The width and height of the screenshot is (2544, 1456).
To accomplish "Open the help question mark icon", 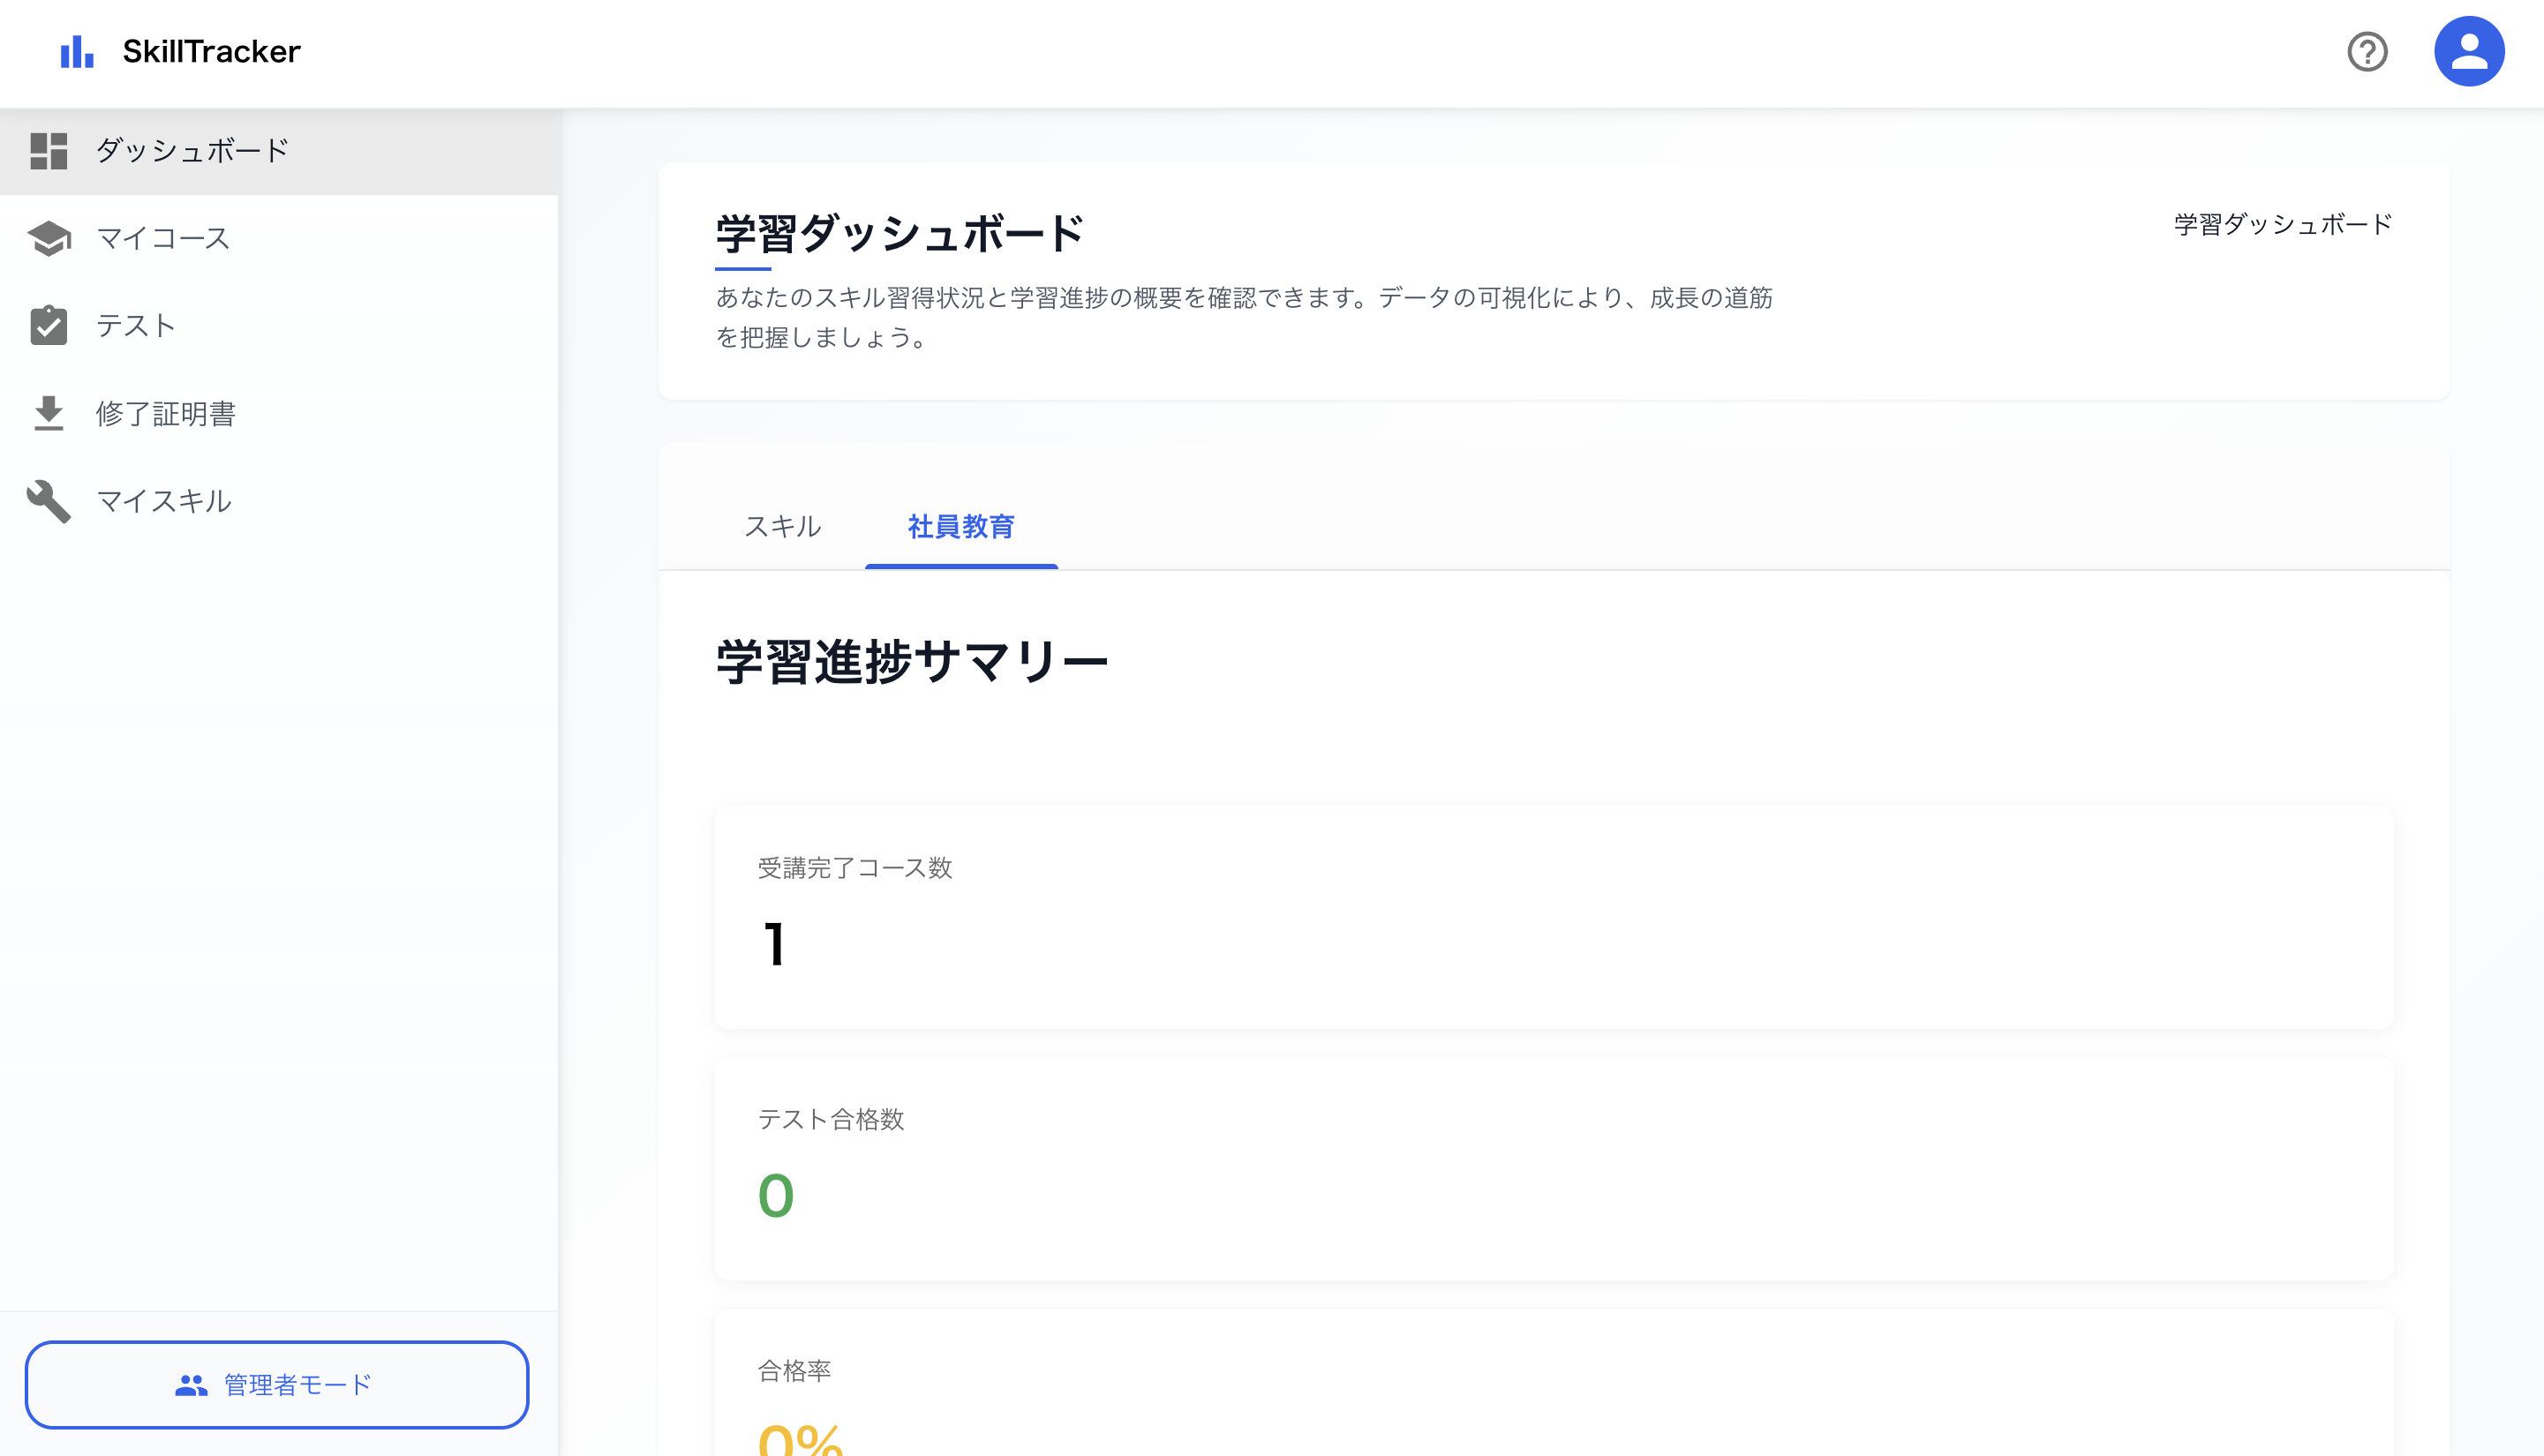I will 2368,51.
